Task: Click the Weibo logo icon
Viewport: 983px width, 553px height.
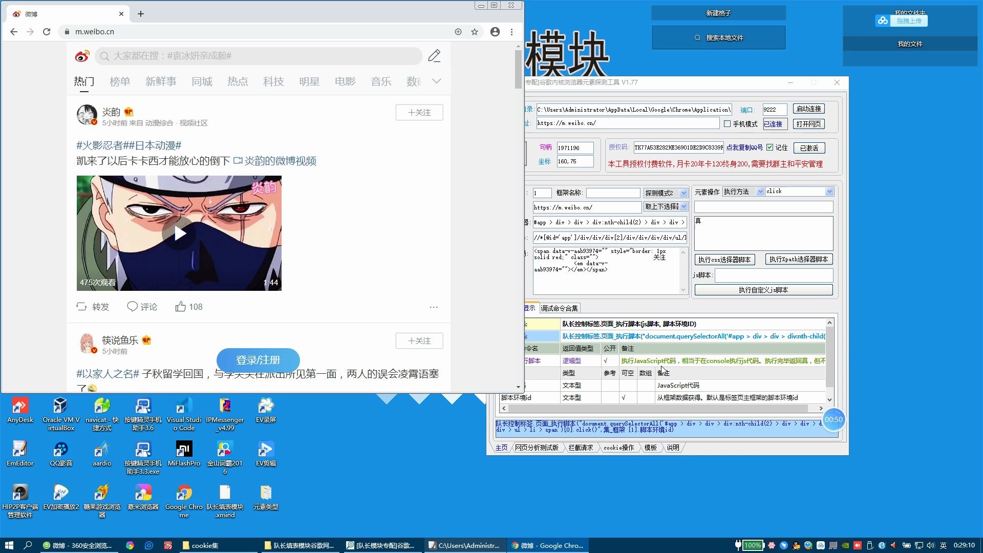Action: [82, 56]
